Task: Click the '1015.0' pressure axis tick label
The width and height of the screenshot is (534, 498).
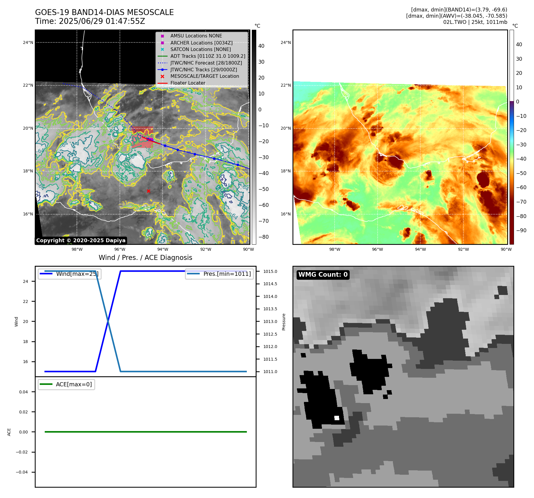Action: pos(270,271)
